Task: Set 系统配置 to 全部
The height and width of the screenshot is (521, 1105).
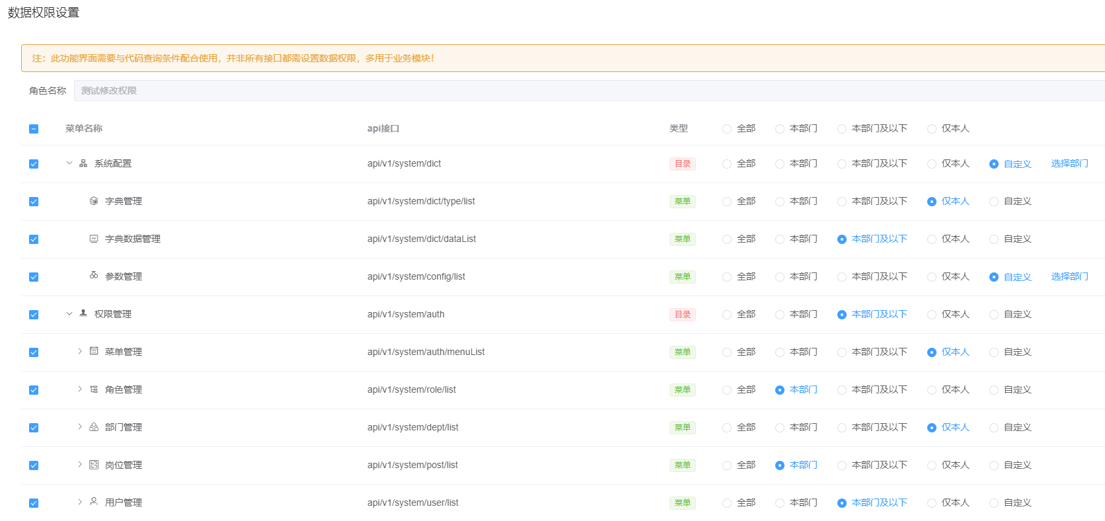Action: point(727,164)
